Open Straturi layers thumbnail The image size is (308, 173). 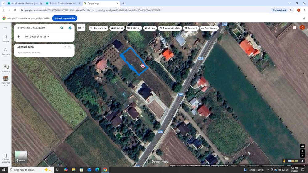point(21,157)
